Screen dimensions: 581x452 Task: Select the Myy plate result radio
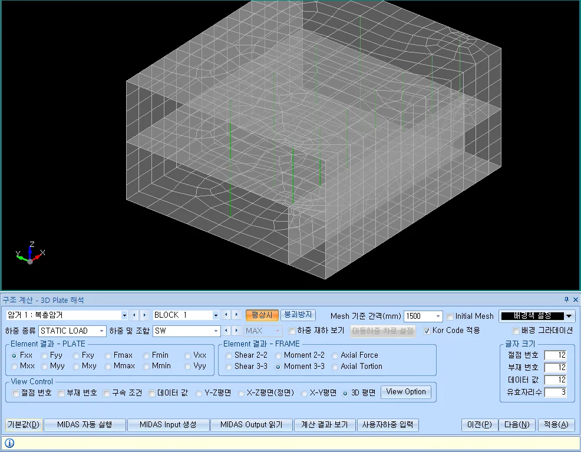coord(44,367)
